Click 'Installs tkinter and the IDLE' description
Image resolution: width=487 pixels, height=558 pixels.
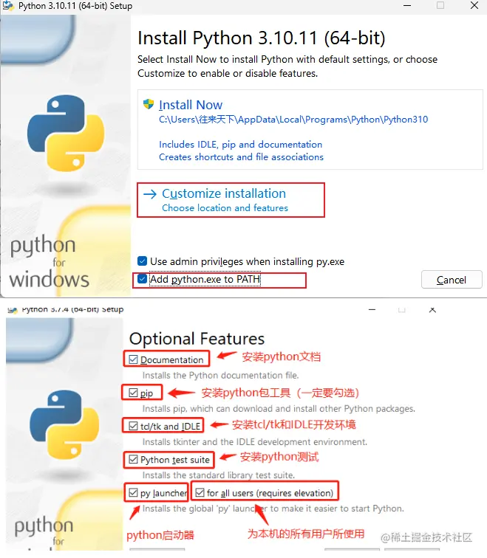(x=254, y=442)
